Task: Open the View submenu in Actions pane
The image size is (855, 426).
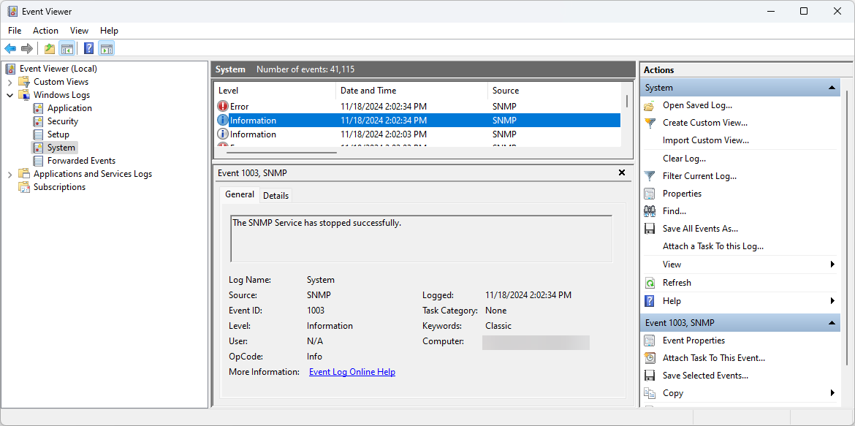Action: tap(672, 264)
